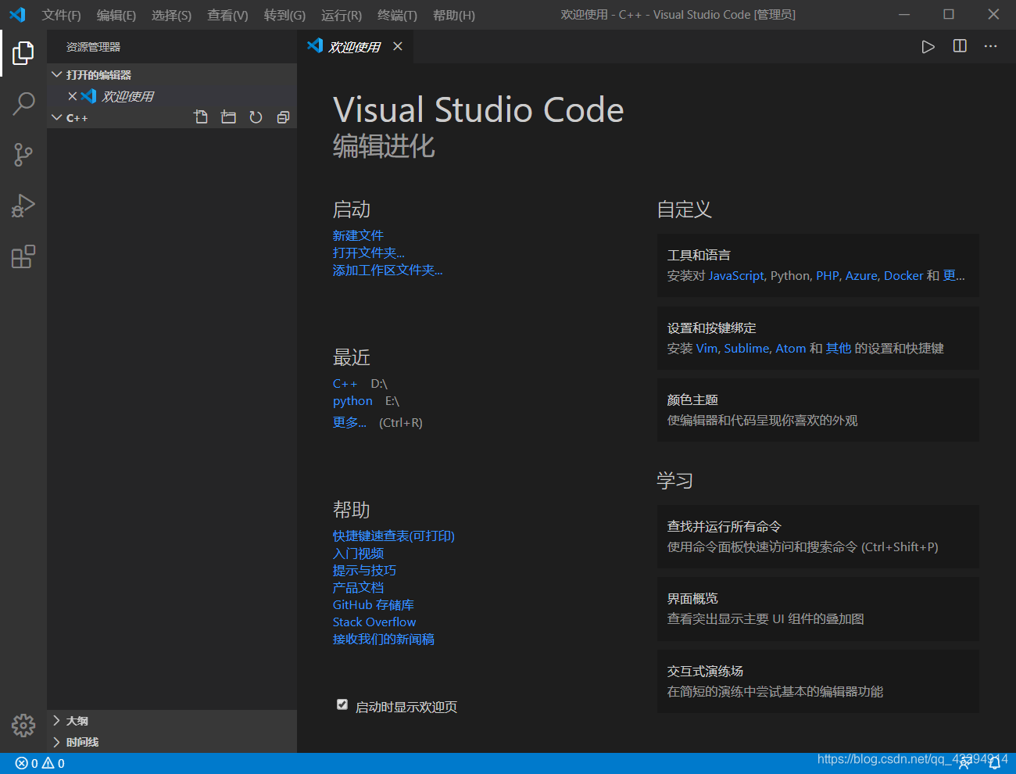Open the Run and Debug view icon
1016x774 pixels.
pyautogui.click(x=23, y=206)
